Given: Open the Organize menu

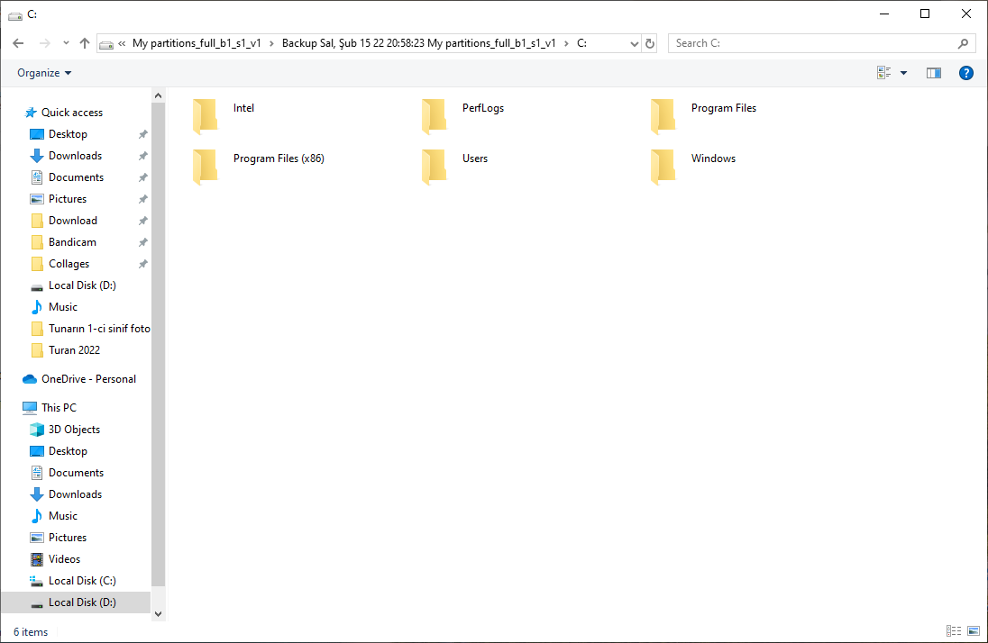Looking at the screenshot, I should (x=44, y=73).
